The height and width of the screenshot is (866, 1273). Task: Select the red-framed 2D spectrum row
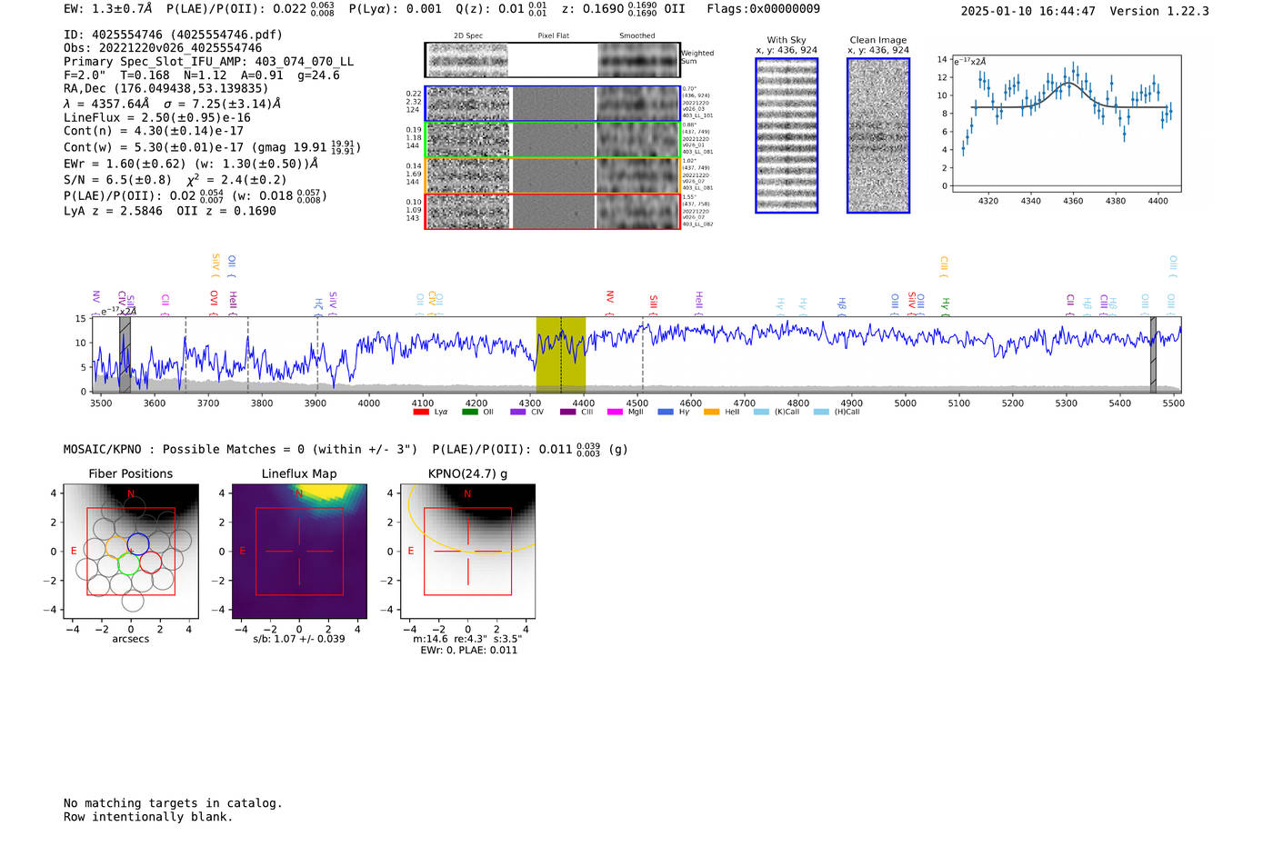pyautogui.click(x=553, y=211)
